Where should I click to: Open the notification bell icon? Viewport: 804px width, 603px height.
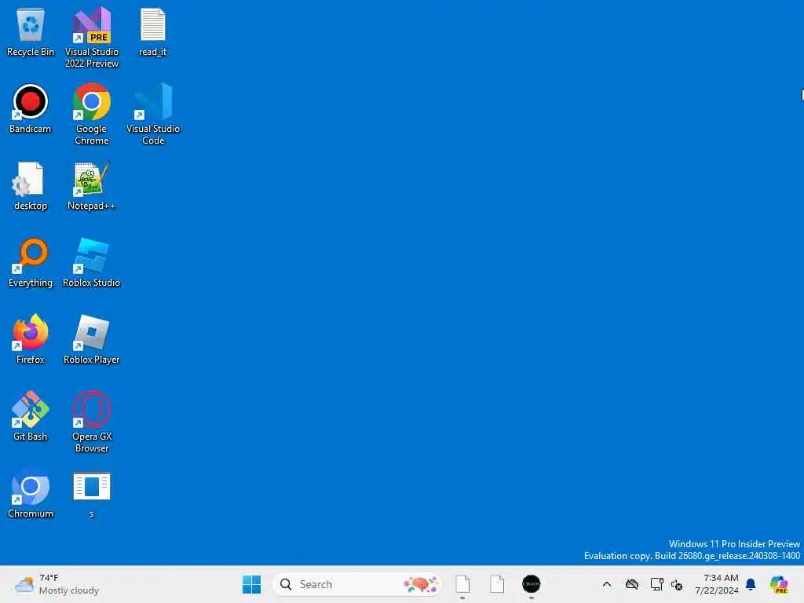pos(751,584)
